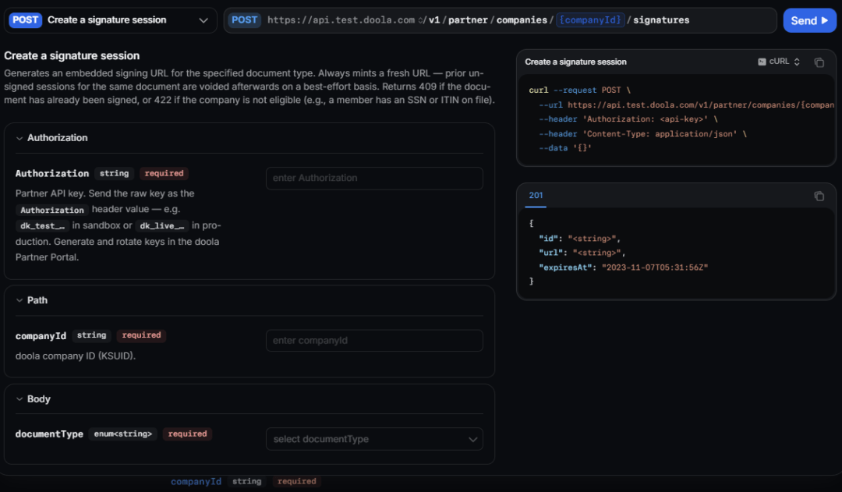Click the 'Create a signature session' page heading
Image resolution: width=842 pixels, height=492 pixels.
coord(72,56)
